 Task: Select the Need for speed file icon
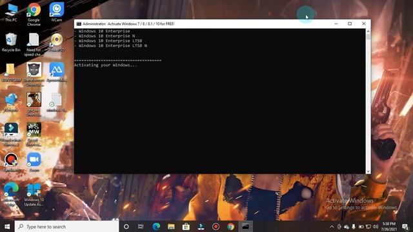(x=34, y=44)
